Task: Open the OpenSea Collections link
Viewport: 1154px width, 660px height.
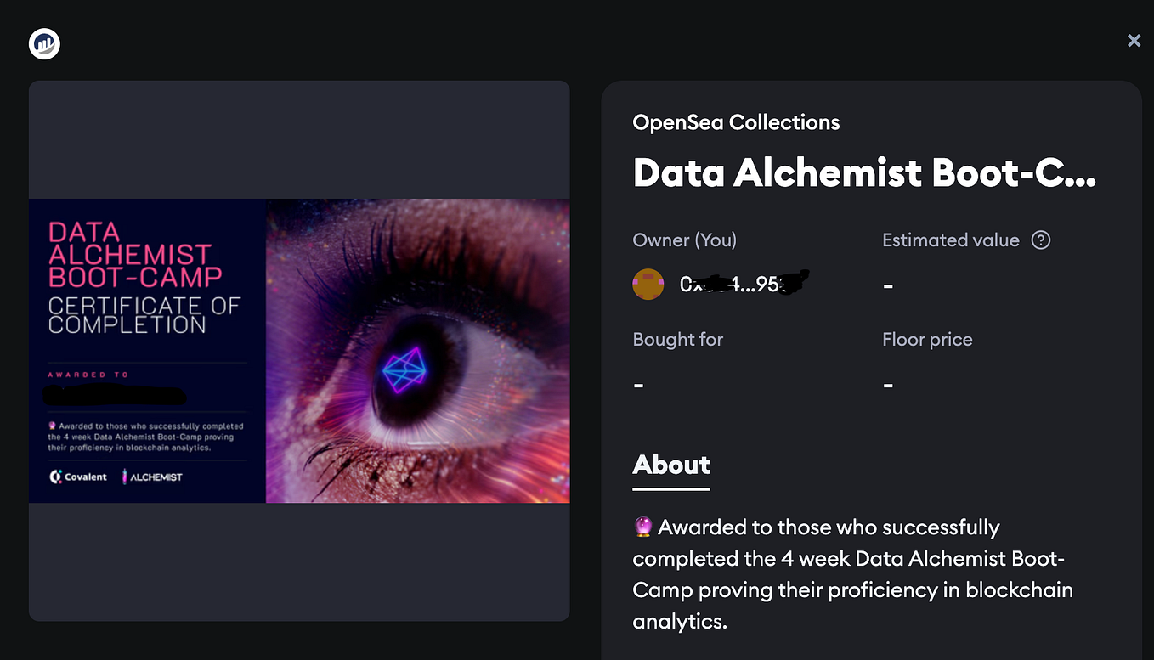Action: coord(736,122)
